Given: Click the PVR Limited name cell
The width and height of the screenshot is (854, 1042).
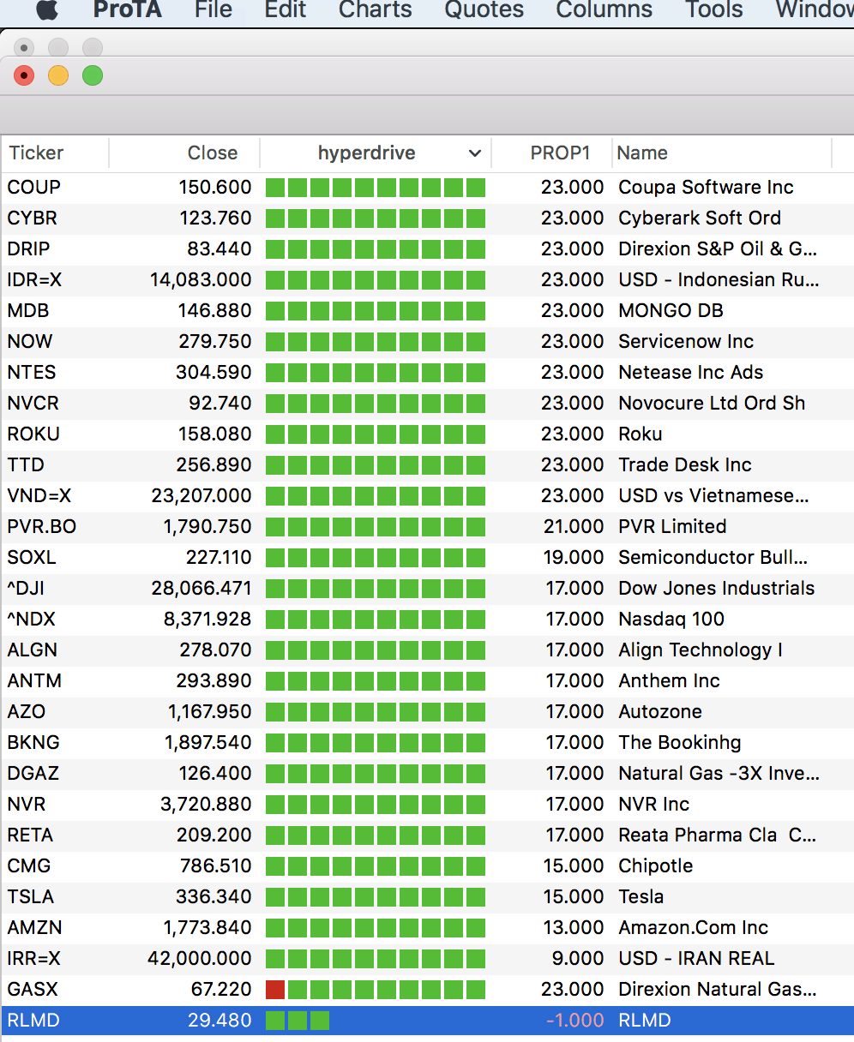Looking at the screenshot, I should (x=673, y=527).
